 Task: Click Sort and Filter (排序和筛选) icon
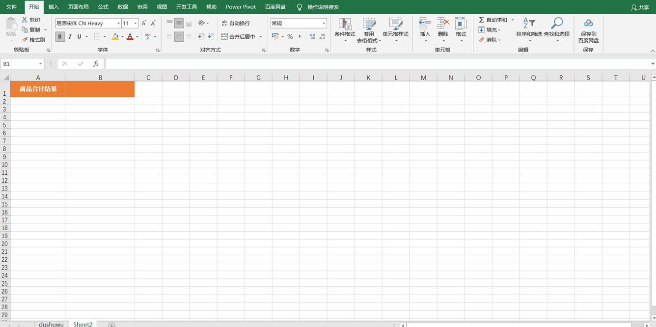pos(529,24)
